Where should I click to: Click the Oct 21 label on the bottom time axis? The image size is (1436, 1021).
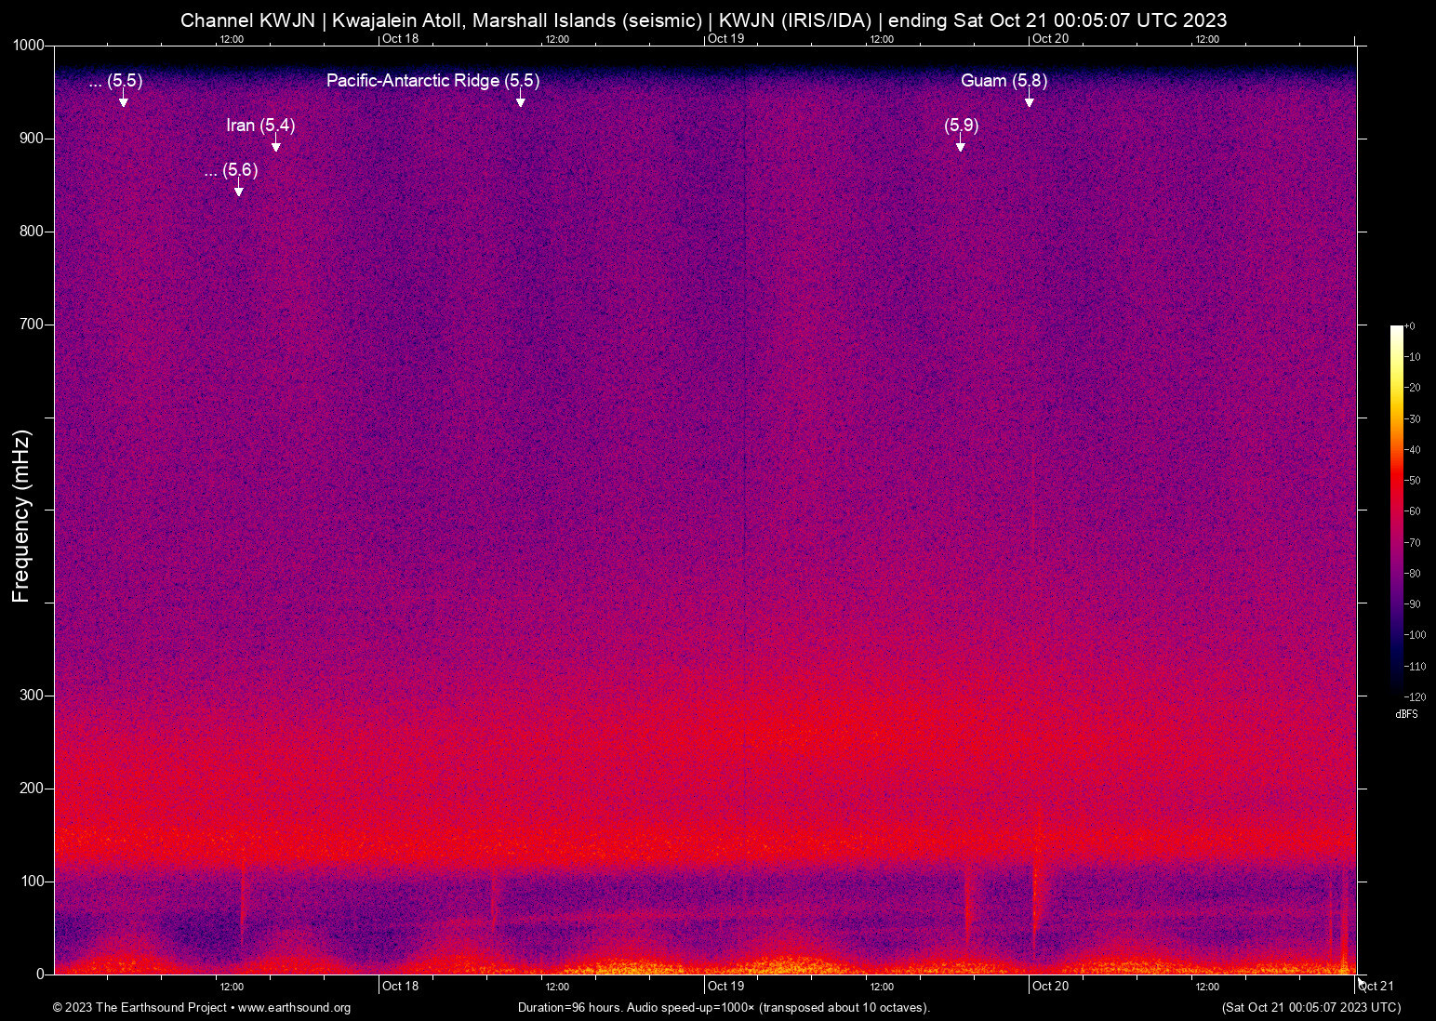click(x=1376, y=987)
